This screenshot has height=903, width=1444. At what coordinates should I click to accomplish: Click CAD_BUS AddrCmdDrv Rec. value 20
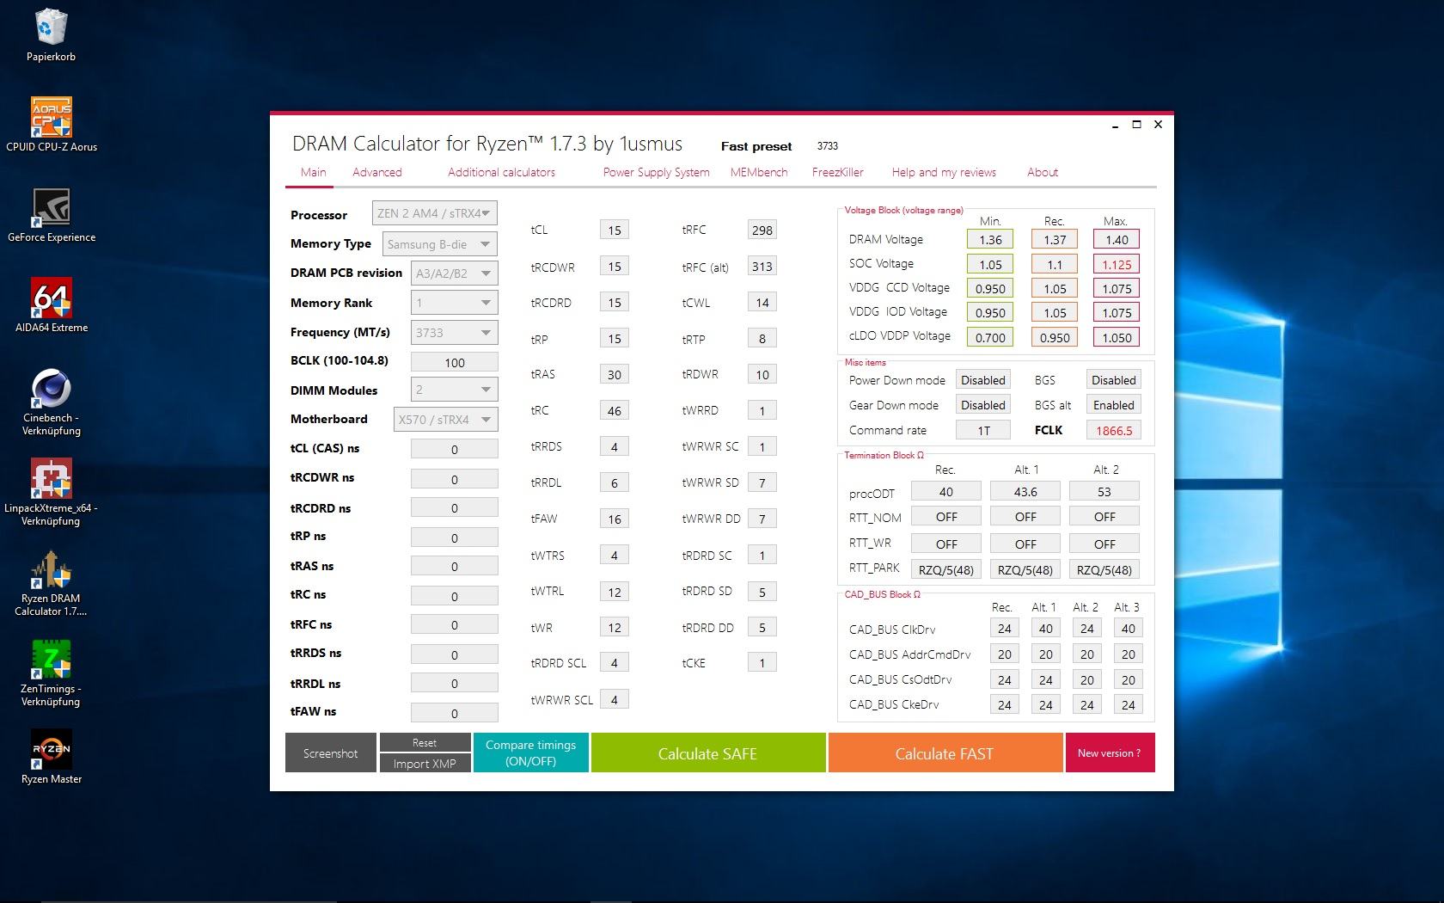point(1005,654)
